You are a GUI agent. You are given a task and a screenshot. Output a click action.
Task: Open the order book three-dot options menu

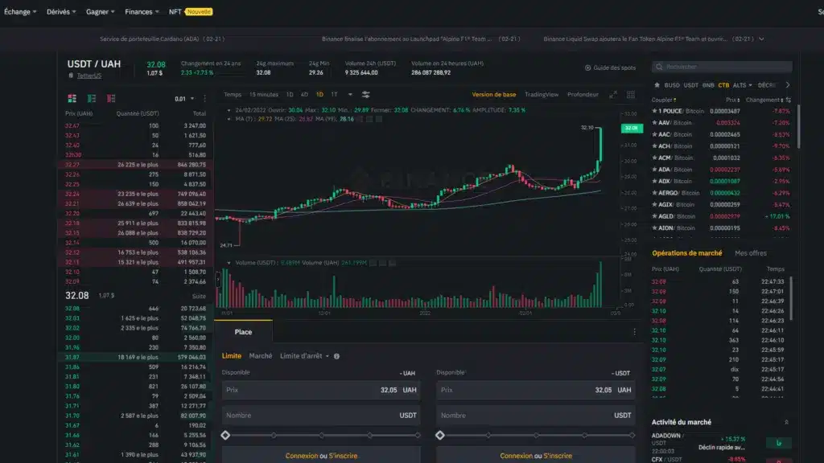205,99
